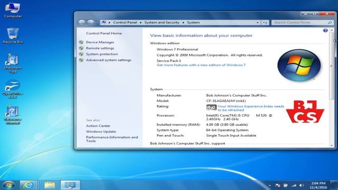
Task: Show hidden tray icons arrow
Action: point(270,185)
